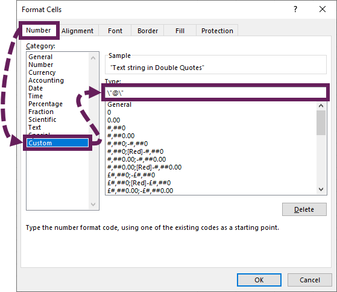
Task: Open the Protection tab
Action: [x=217, y=31]
